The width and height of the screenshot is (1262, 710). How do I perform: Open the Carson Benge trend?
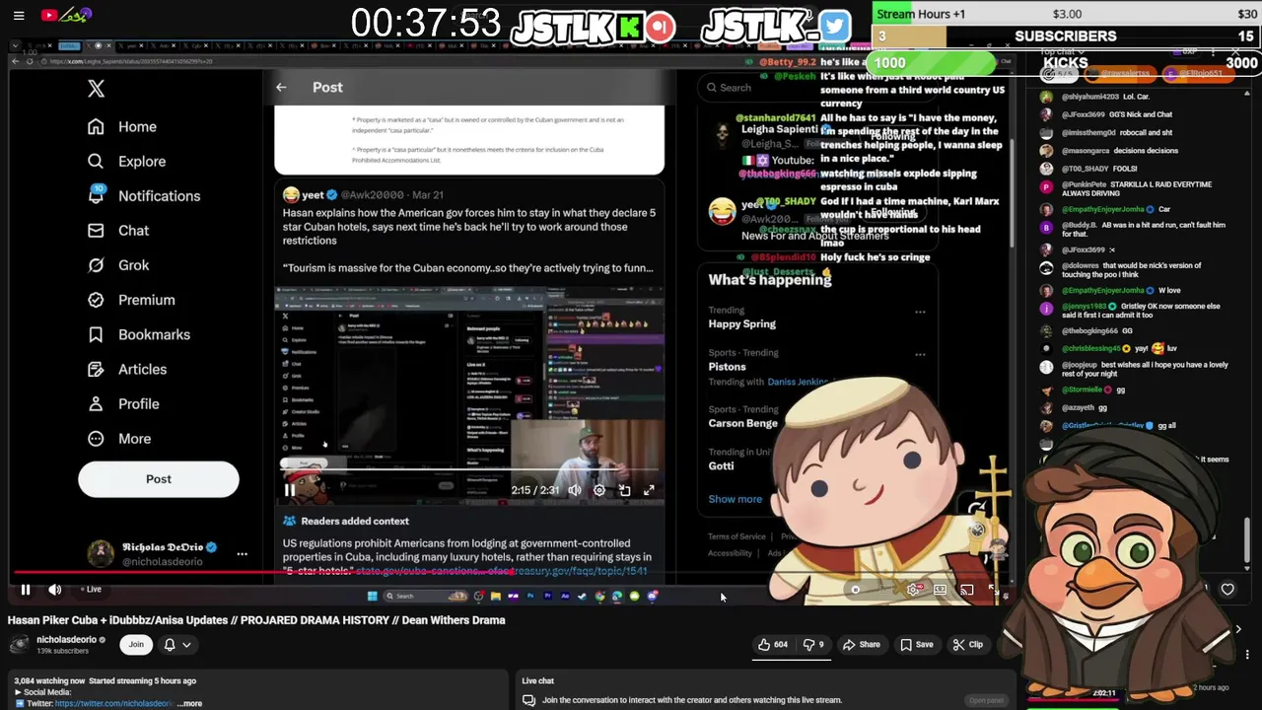click(x=743, y=424)
